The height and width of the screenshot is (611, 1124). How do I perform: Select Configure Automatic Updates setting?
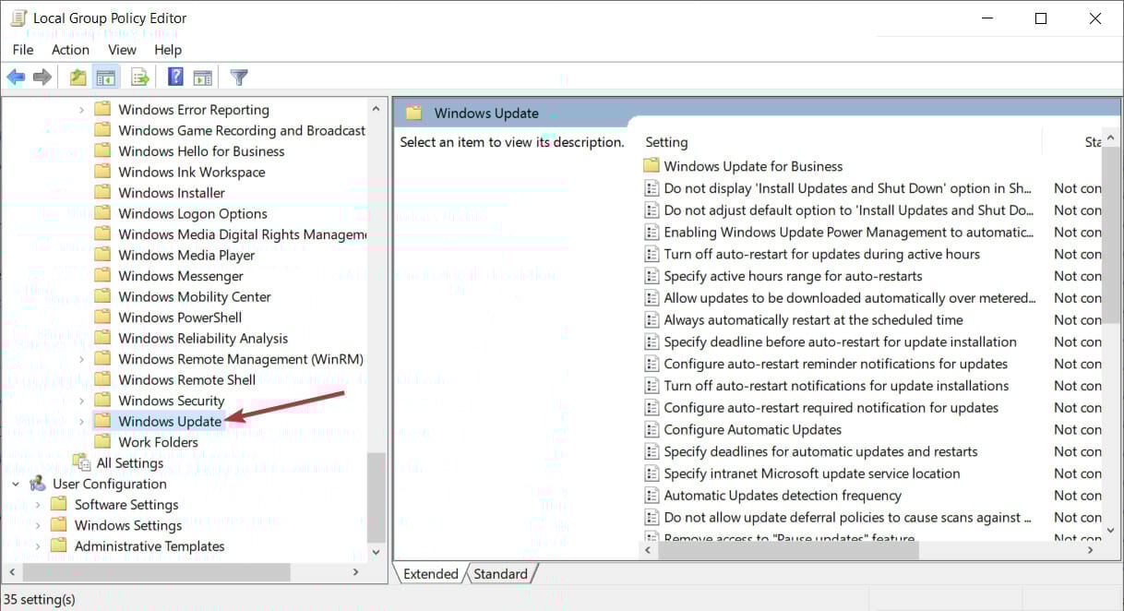pyautogui.click(x=752, y=430)
